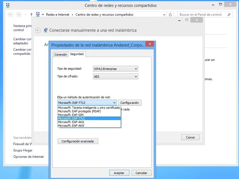Open Grupo Hogar link
239x179 pixels.
(23, 150)
